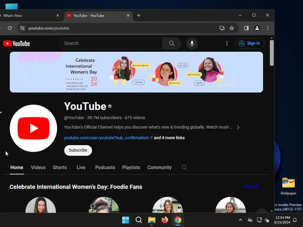Open the Podcasts channel tab
This screenshot has height=227, width=303.
coord(105,168)
